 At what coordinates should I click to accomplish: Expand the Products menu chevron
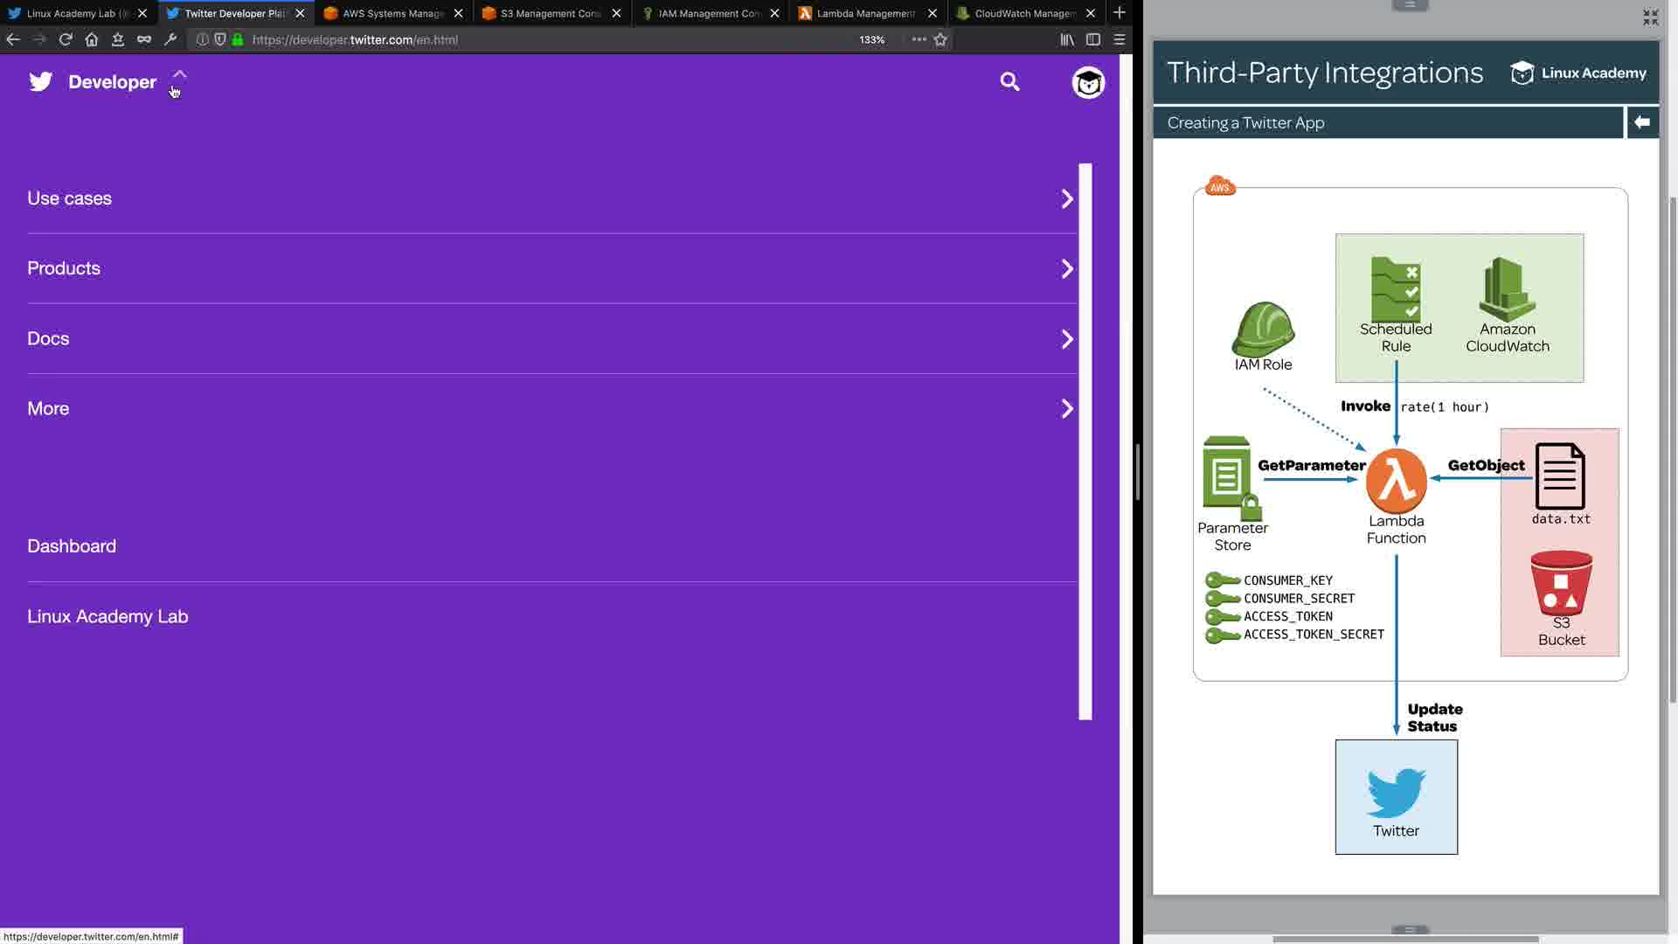pos(1067,268)
